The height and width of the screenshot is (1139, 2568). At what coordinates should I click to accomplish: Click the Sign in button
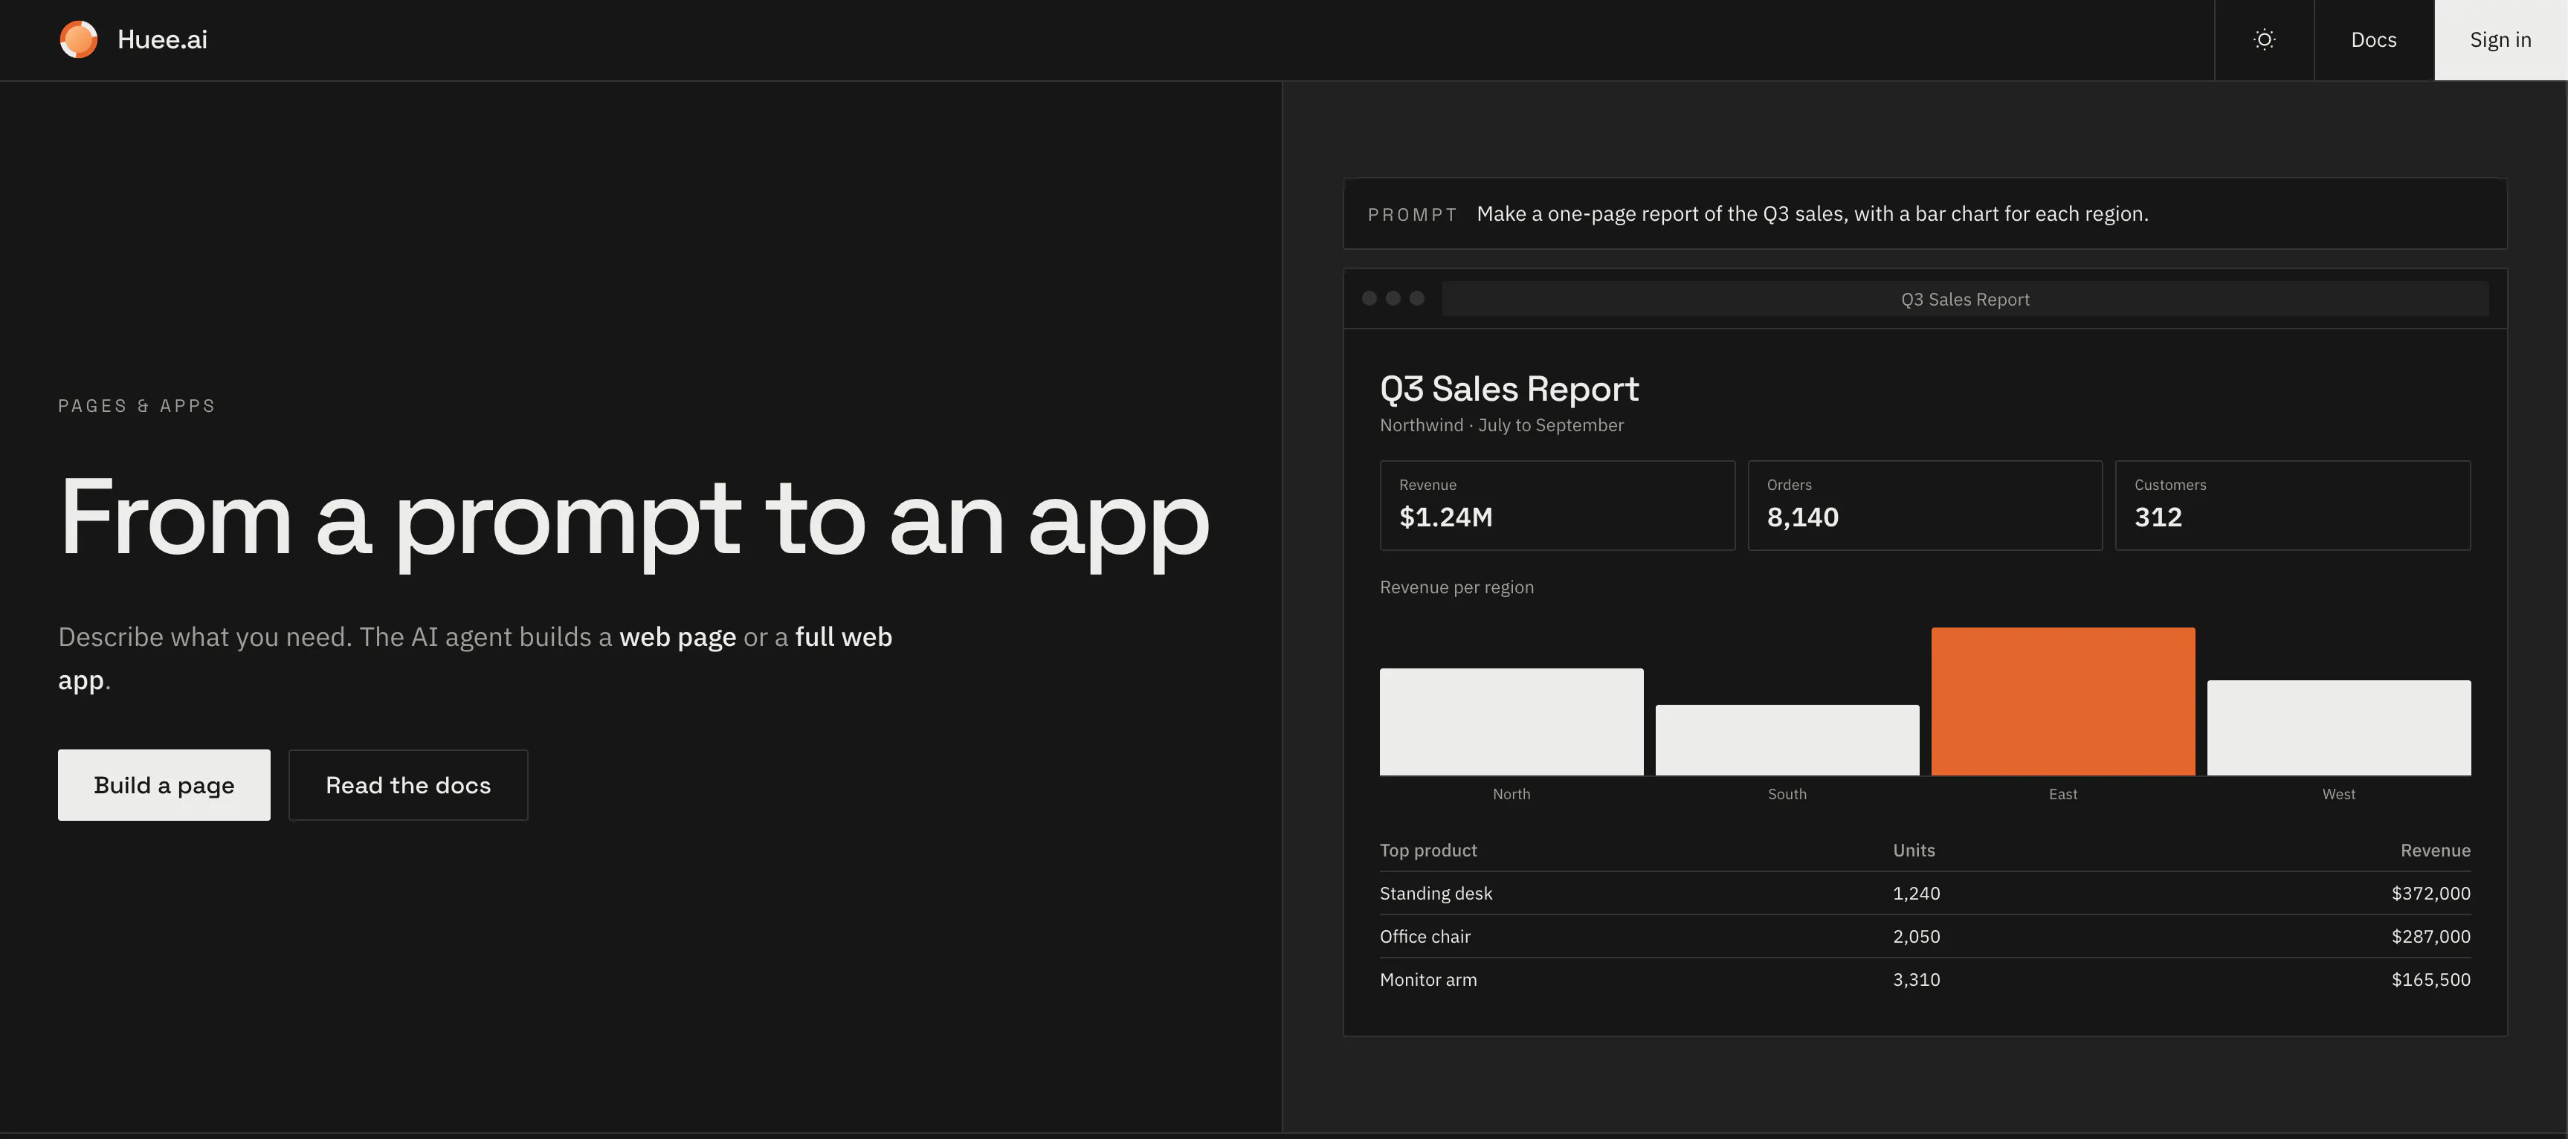point(2500,40)
